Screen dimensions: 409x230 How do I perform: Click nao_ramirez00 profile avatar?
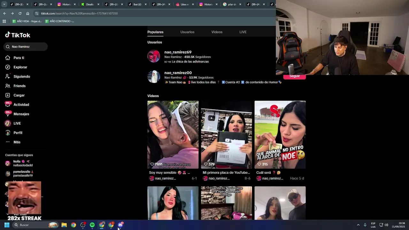[x=154, y=77]
